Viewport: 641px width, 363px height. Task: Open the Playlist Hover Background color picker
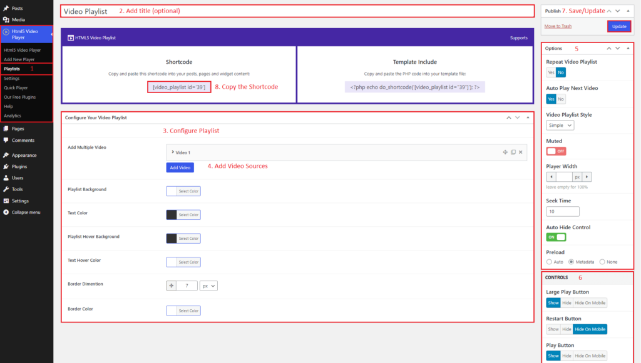(183, 238)
